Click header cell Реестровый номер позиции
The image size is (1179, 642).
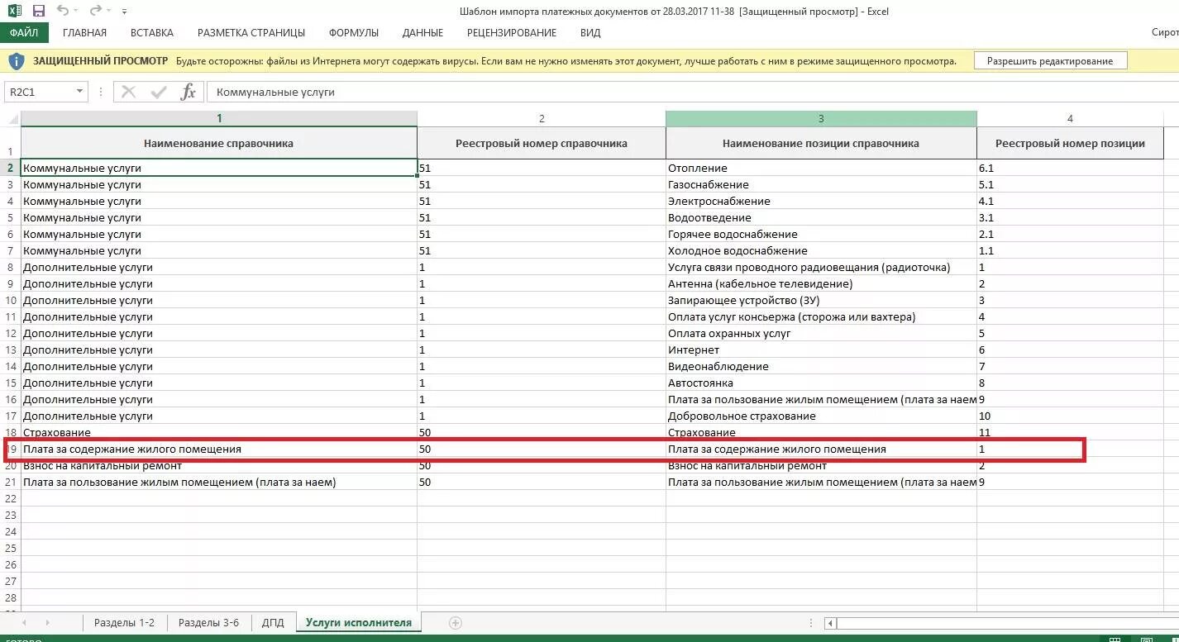click(x=1070, y=143)
